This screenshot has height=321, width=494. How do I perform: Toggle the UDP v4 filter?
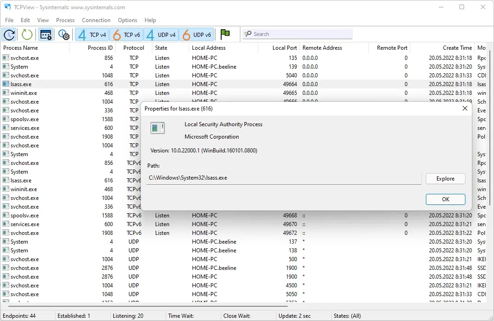pos(161,35)
